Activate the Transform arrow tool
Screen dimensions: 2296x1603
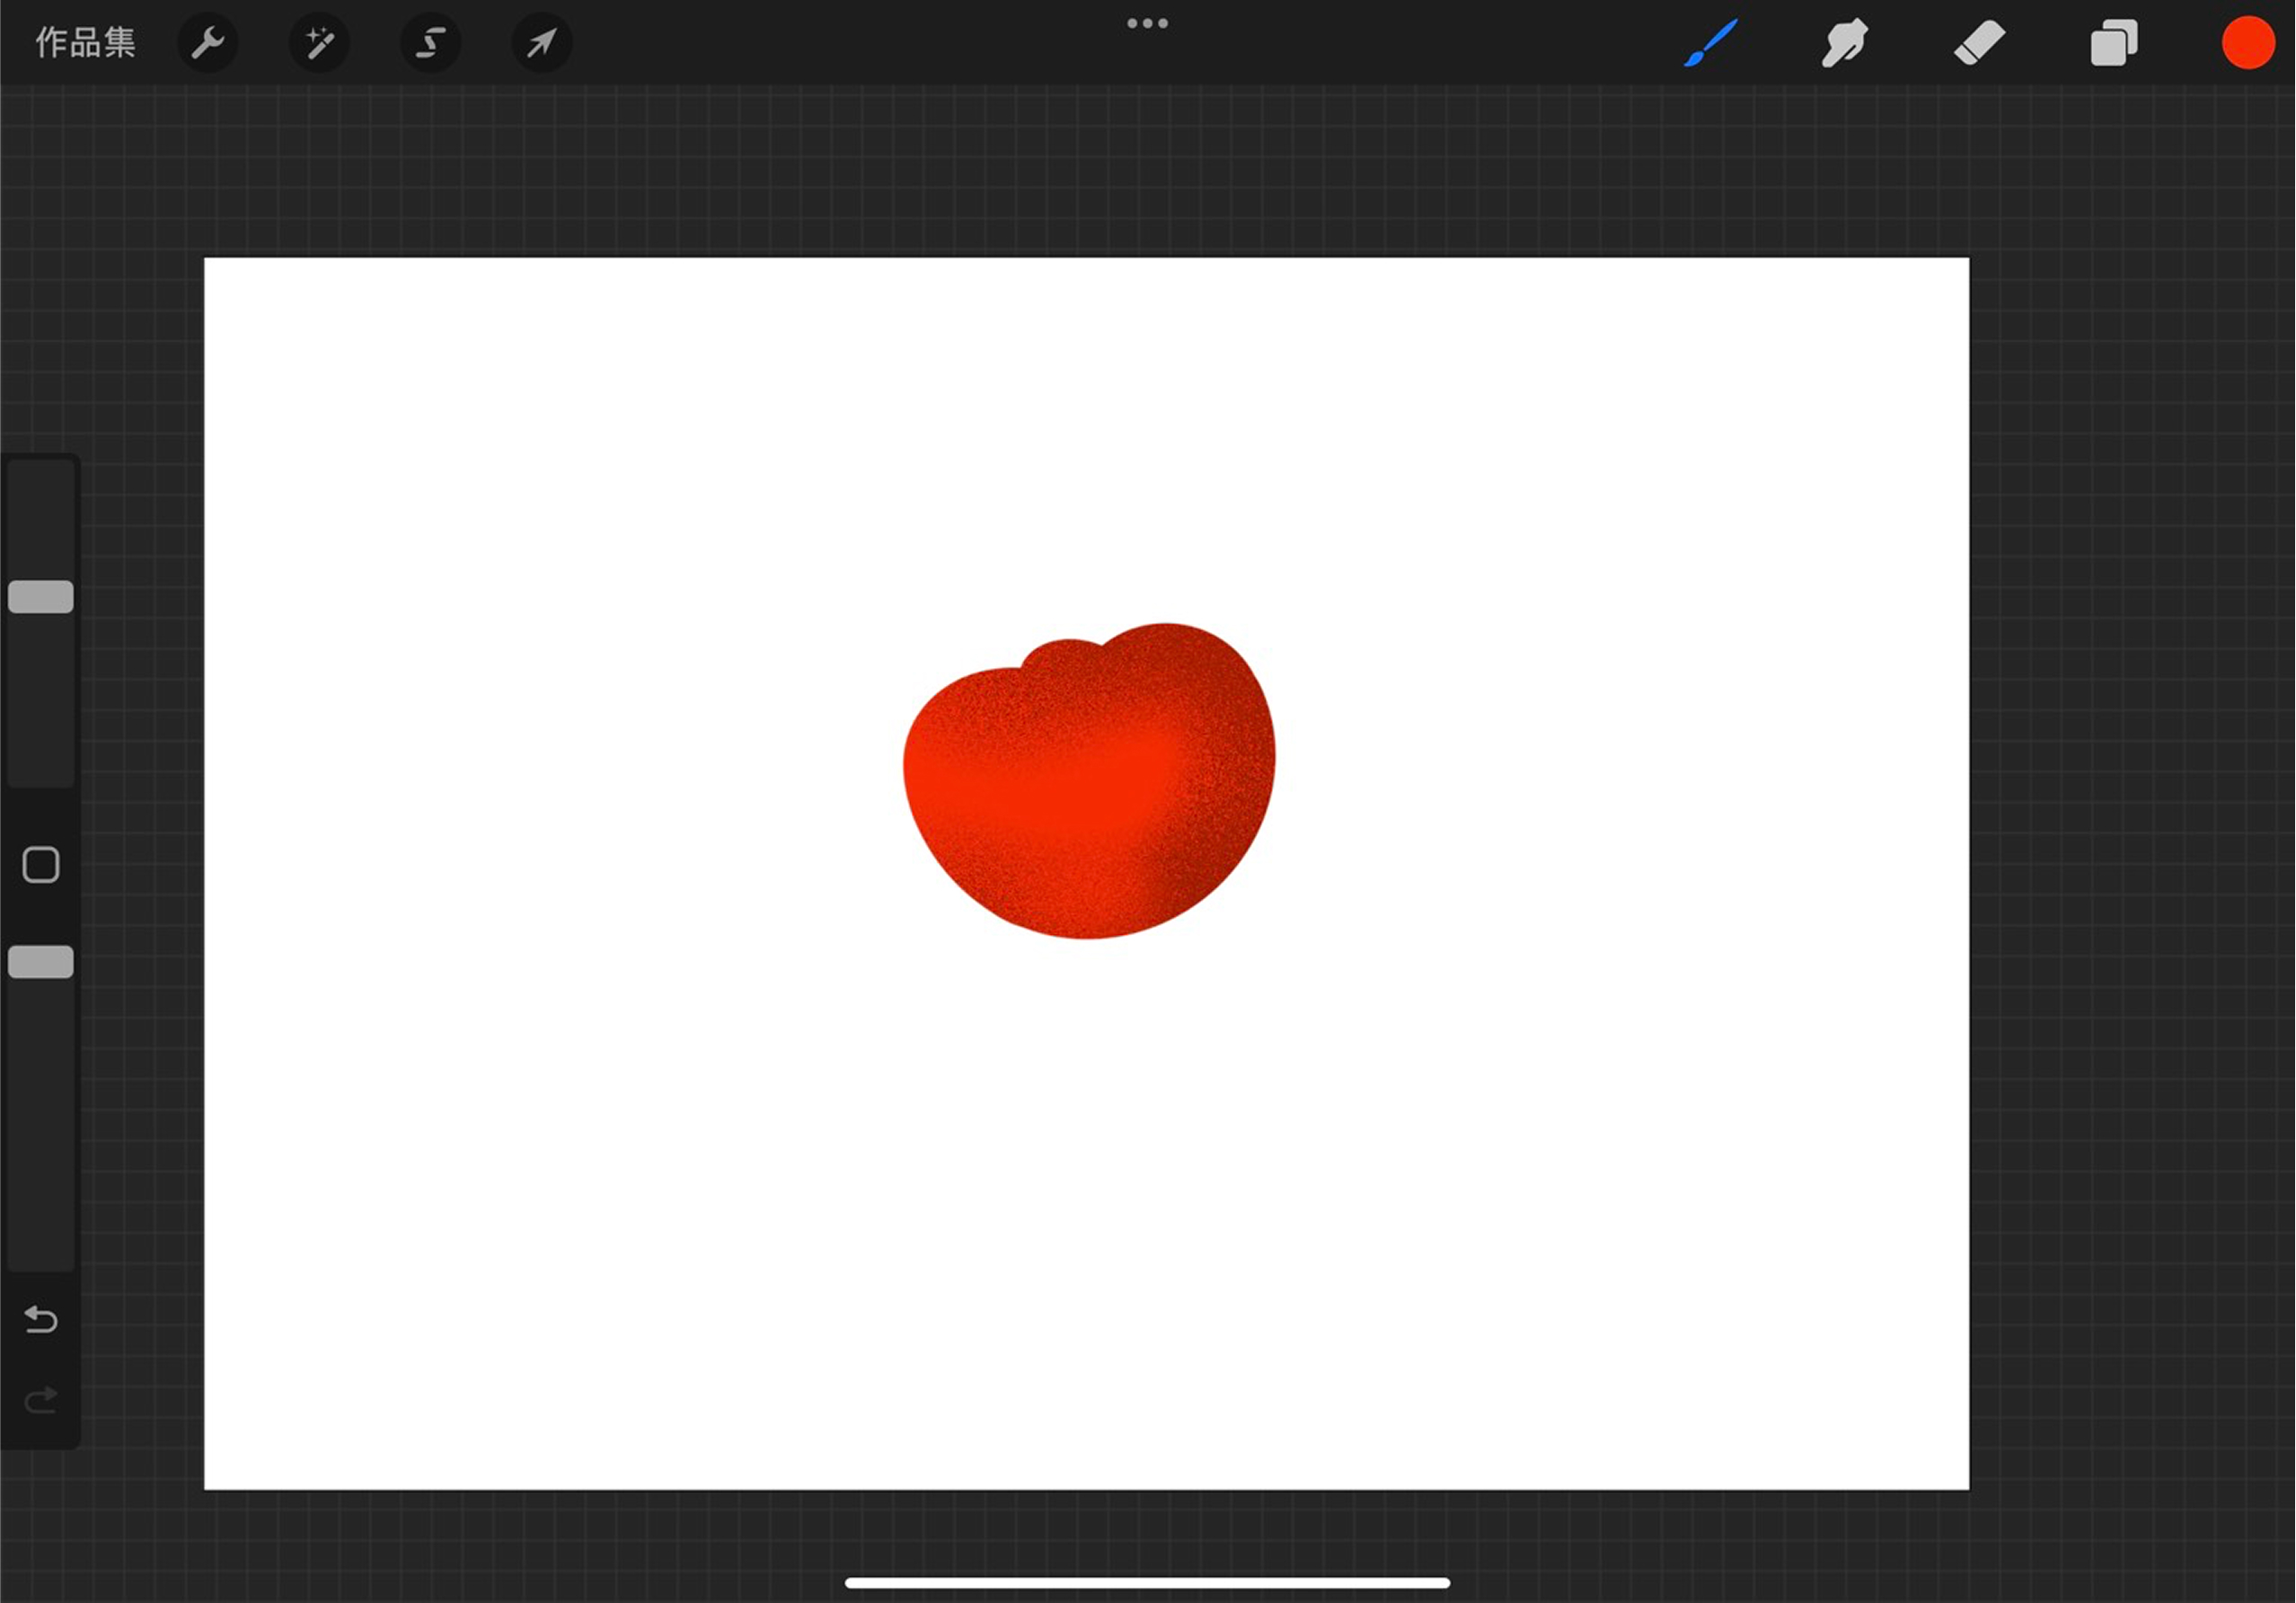[x=542, y=43]
